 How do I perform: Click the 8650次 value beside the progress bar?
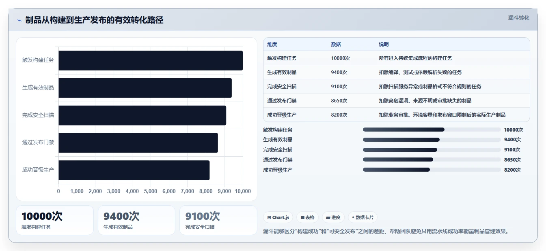click(x=512, y=160)
